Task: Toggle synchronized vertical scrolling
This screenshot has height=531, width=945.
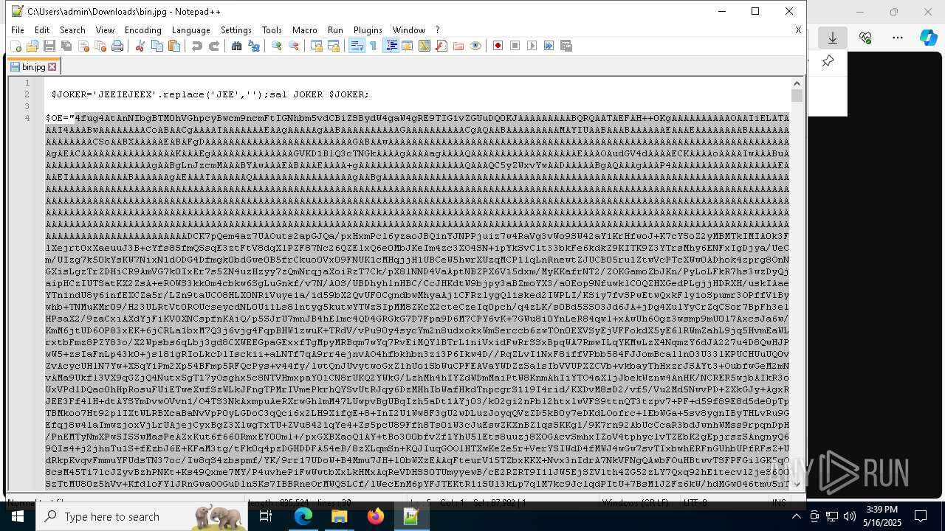Action: (316, 46)
